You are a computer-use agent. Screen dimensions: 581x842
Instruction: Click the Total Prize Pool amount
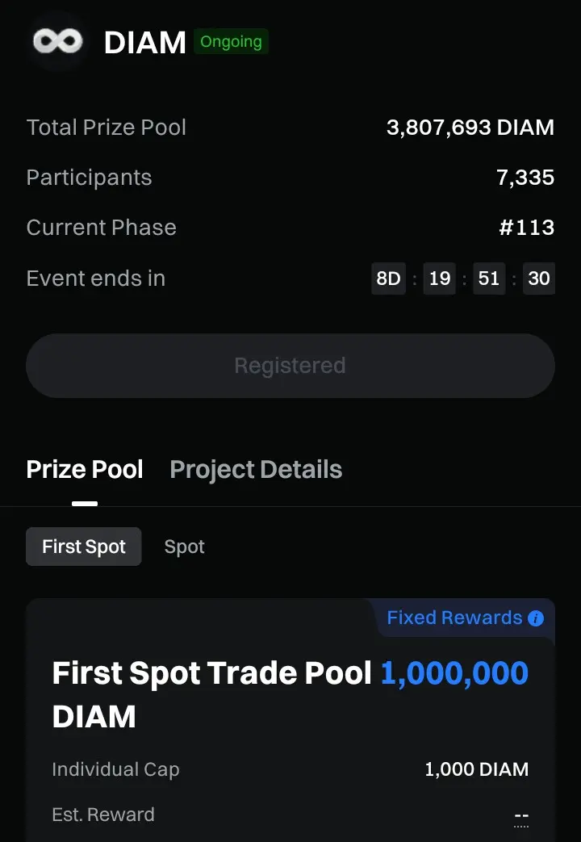[470, 128]
